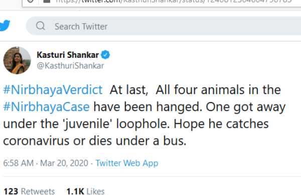Click the tracking protection shield icon
This screenshot has width=301, height=195.
pyautogui.click(x=30, y=1)
